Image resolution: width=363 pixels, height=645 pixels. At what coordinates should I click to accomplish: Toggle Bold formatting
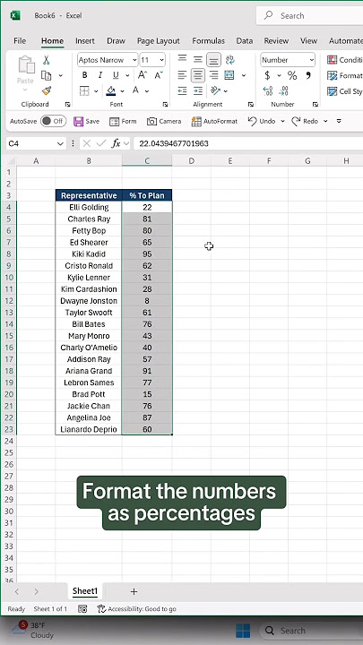[85, 75]
